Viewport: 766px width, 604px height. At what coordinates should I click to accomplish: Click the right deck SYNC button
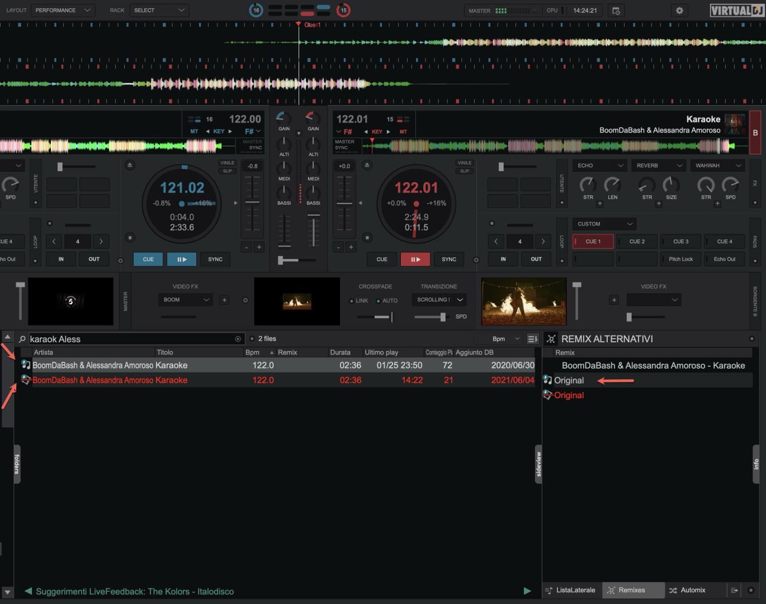(449, 259)
